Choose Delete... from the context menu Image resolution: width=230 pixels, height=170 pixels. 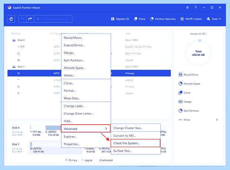pyautogui.click(x=86, y=75)
